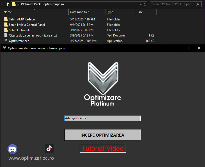Open the TikTok icon link
The image size is (205, 167).
click(x=49, y=148)
